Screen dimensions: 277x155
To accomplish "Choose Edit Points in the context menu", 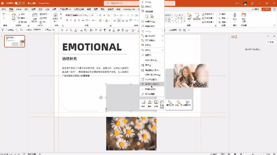I will 152,26.
